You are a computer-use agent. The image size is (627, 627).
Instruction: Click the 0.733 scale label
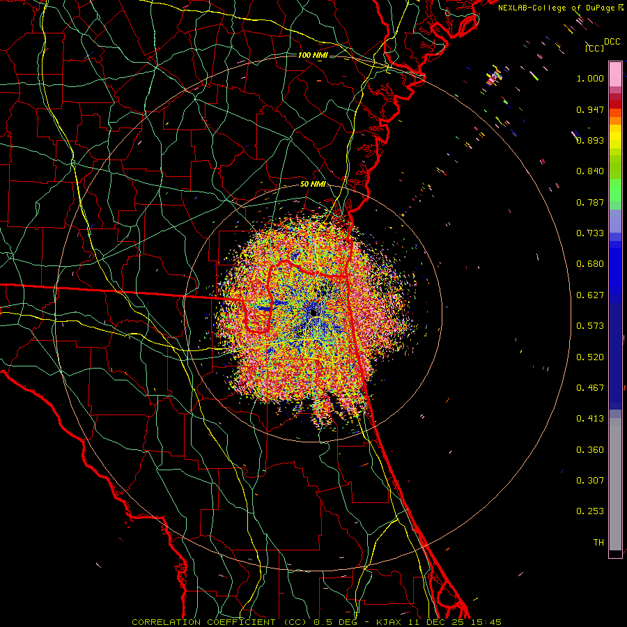590,233
